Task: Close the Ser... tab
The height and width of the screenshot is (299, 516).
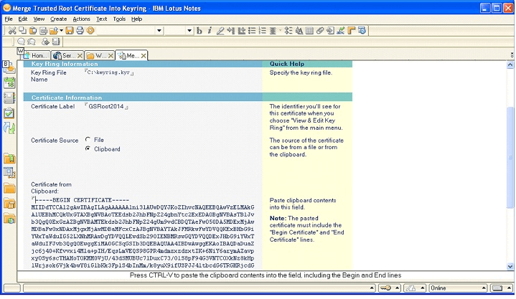Action: click(x=80, y=56)
